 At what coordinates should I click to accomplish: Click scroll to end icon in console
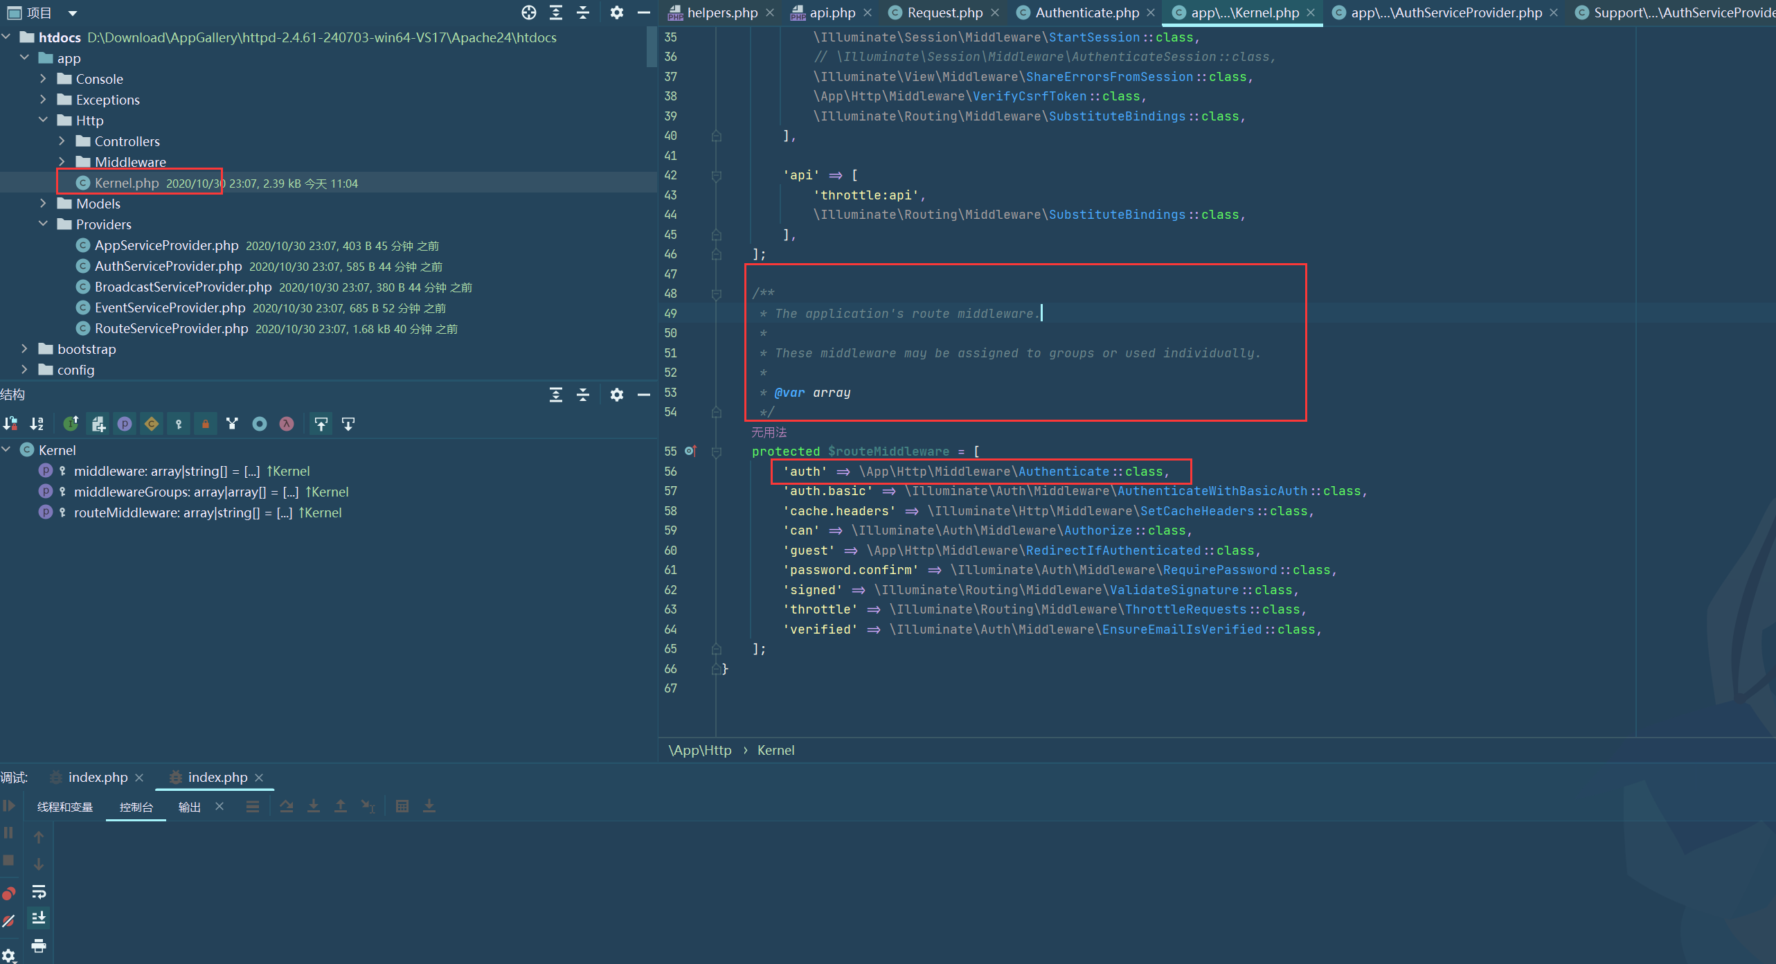[39, 918]
